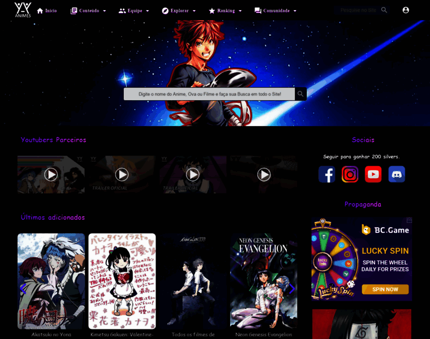Click the Todos os filmes de title
This screenshot has width=430, height=339.
(x=193, y=334)
